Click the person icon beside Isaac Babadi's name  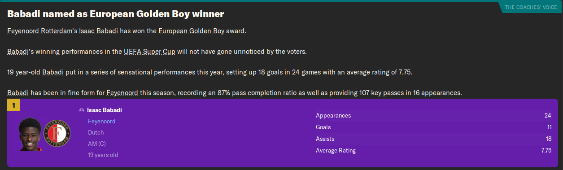coord(81,110)
